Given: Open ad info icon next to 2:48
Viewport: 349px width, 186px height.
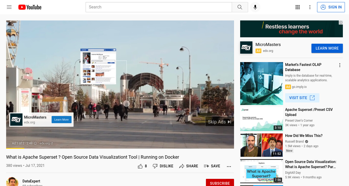Looking at the screenshot, I should coord(36,143).
